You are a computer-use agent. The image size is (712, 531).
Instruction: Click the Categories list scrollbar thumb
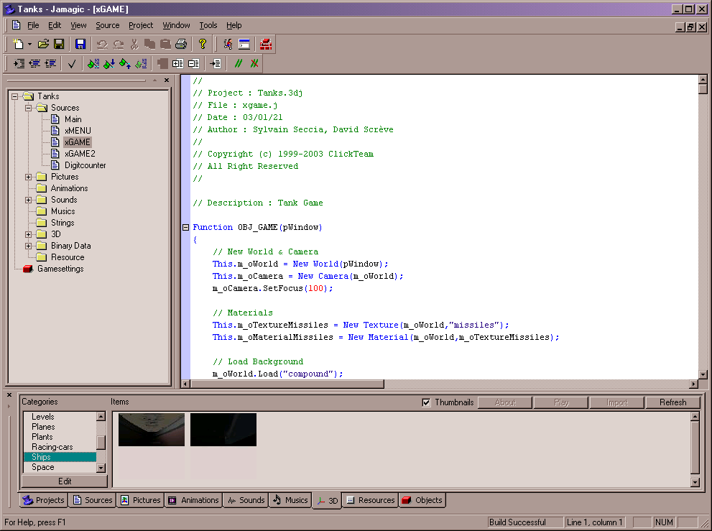[x=101, y=443]
